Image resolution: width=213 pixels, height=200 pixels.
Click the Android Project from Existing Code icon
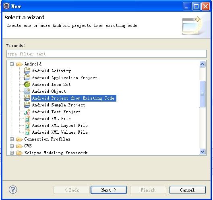click(x=27, y=98)
